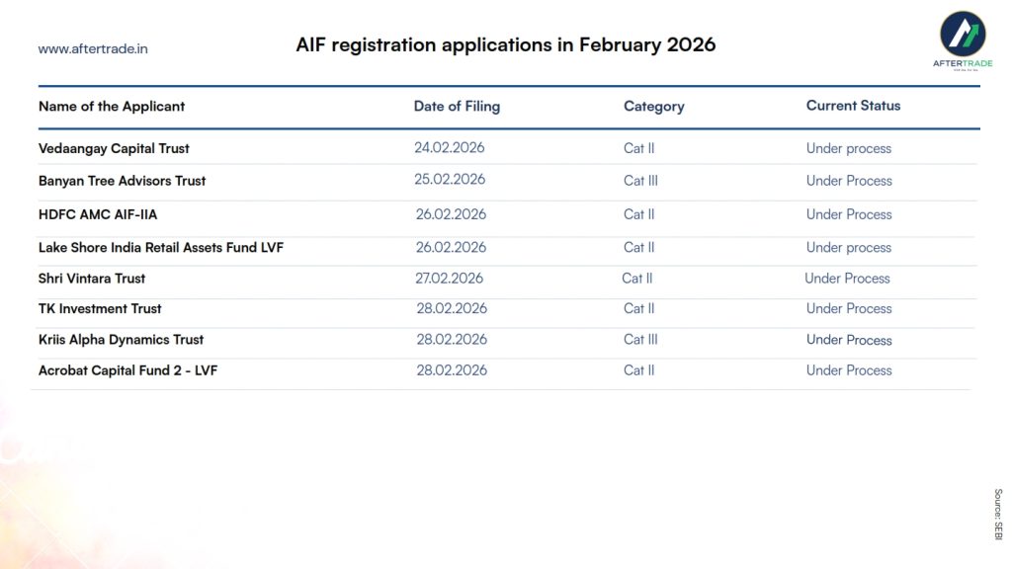The width and height of the screenshot is (1012, 569).
Task: Select the 'Category' column header
Action: click(653, 107)
